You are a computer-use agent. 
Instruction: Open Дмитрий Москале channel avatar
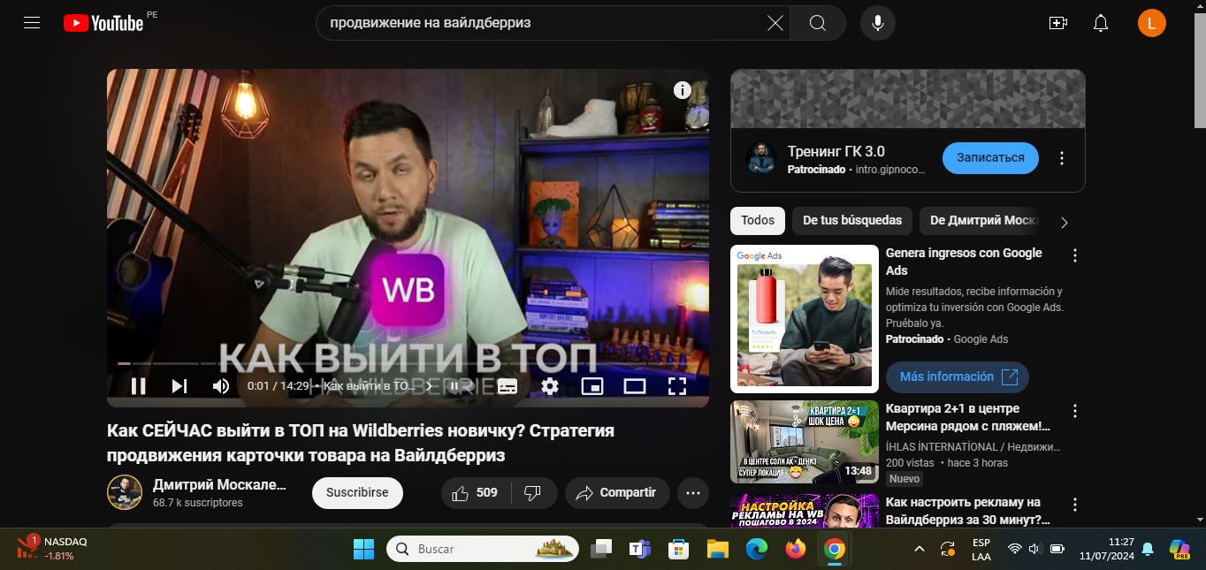[125, 492]
